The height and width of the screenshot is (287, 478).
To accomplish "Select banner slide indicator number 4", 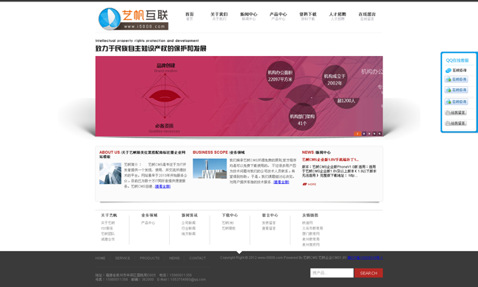I will (x=374, y=134).
